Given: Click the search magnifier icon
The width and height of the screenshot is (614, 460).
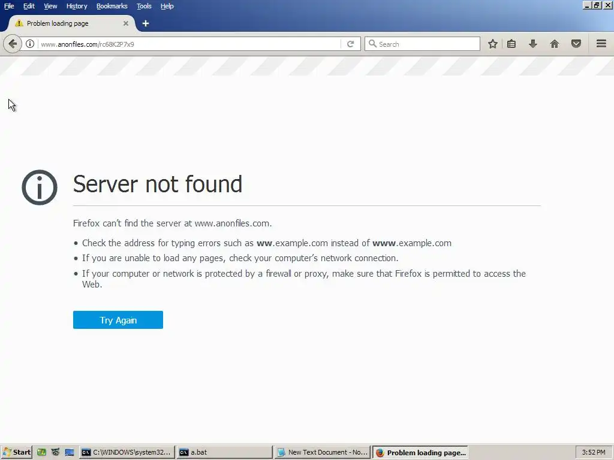Looking at the screenshot, I should pyautogui.click(x=372, y=44).
